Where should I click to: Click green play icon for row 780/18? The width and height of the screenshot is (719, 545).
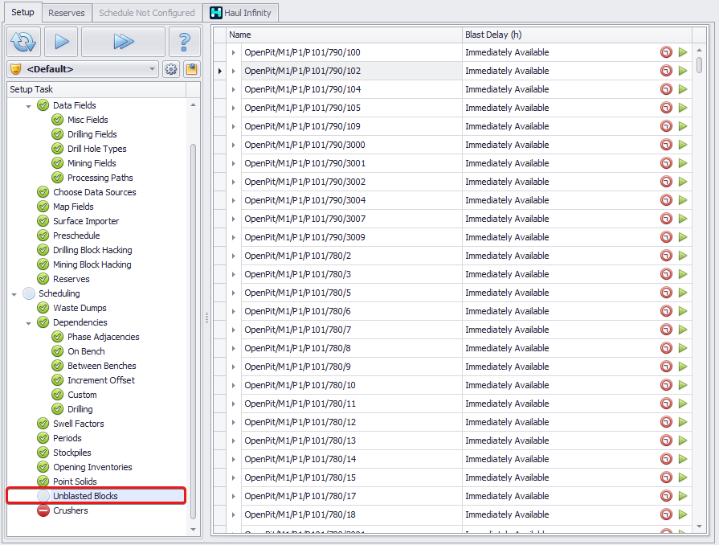(x=683, y=514)
